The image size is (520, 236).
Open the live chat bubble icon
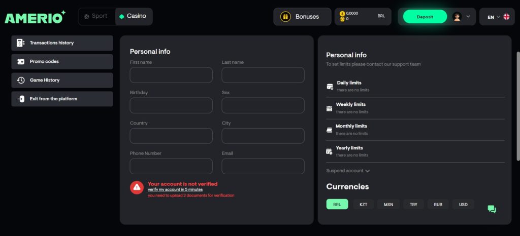[x=492, y=209]
